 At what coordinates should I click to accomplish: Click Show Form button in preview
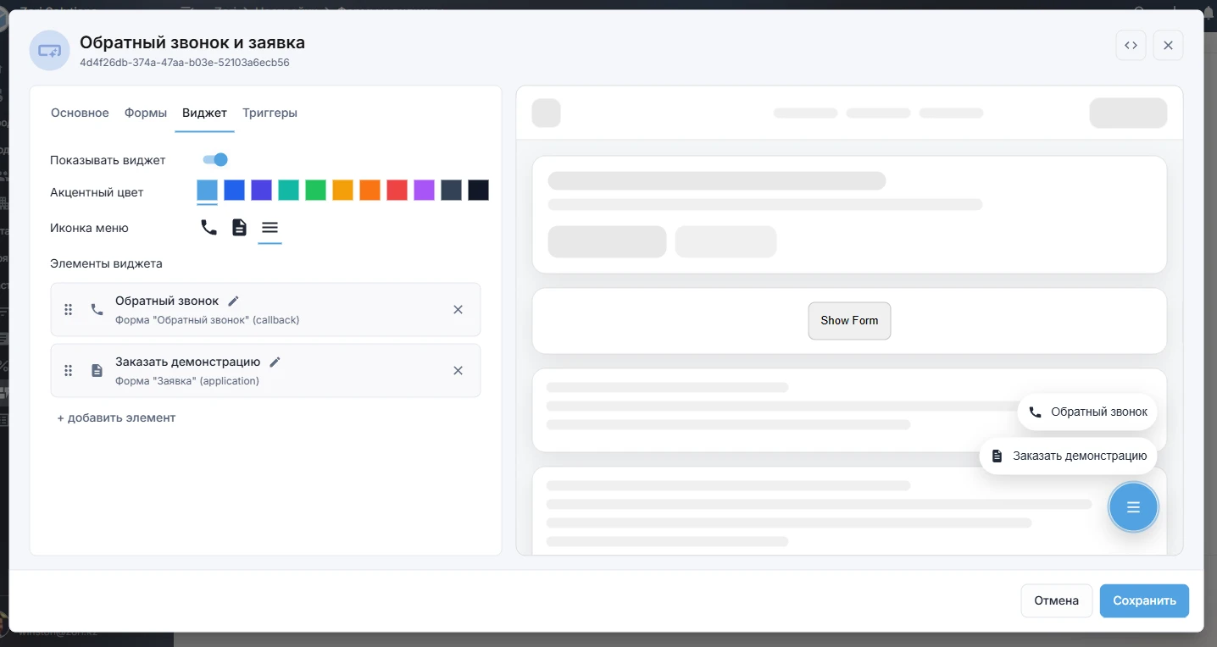849,321
